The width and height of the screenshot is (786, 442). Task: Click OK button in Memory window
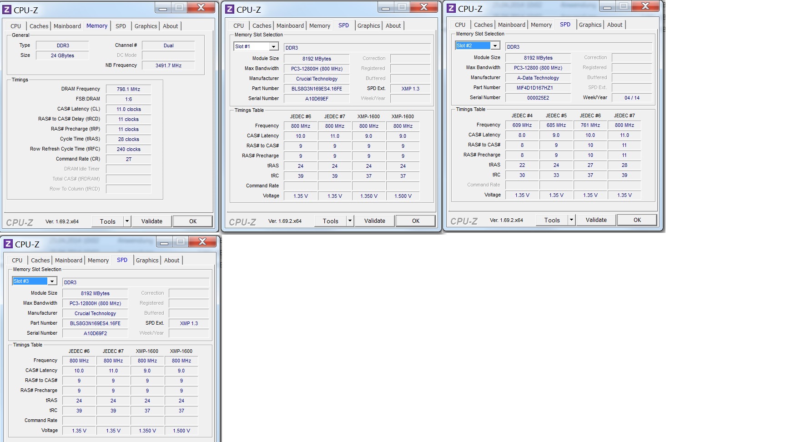point(193,221)
